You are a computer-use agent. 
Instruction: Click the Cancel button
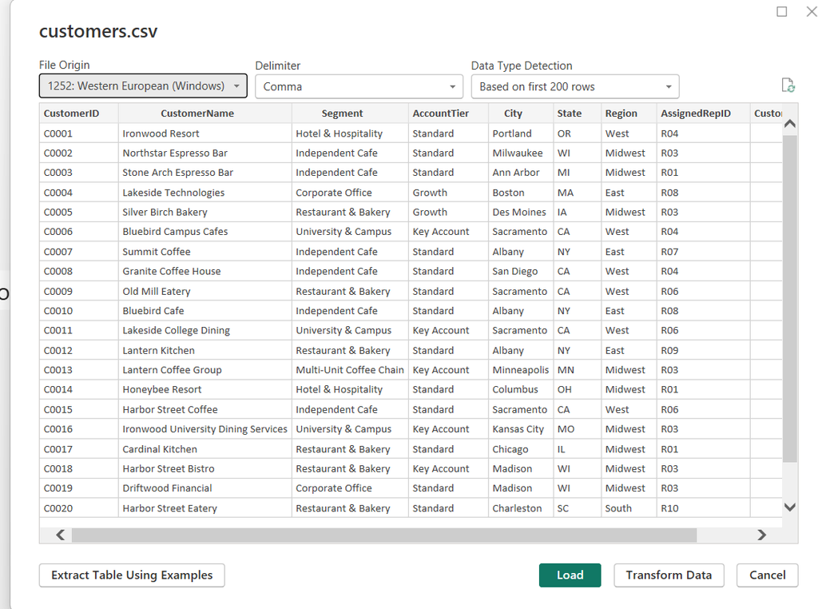click(768, 575)
